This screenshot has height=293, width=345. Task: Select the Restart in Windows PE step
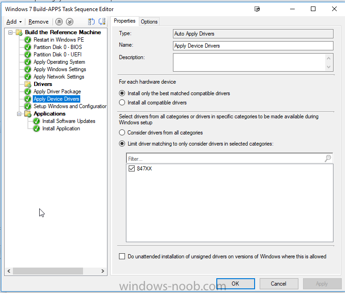coord(59,40)
